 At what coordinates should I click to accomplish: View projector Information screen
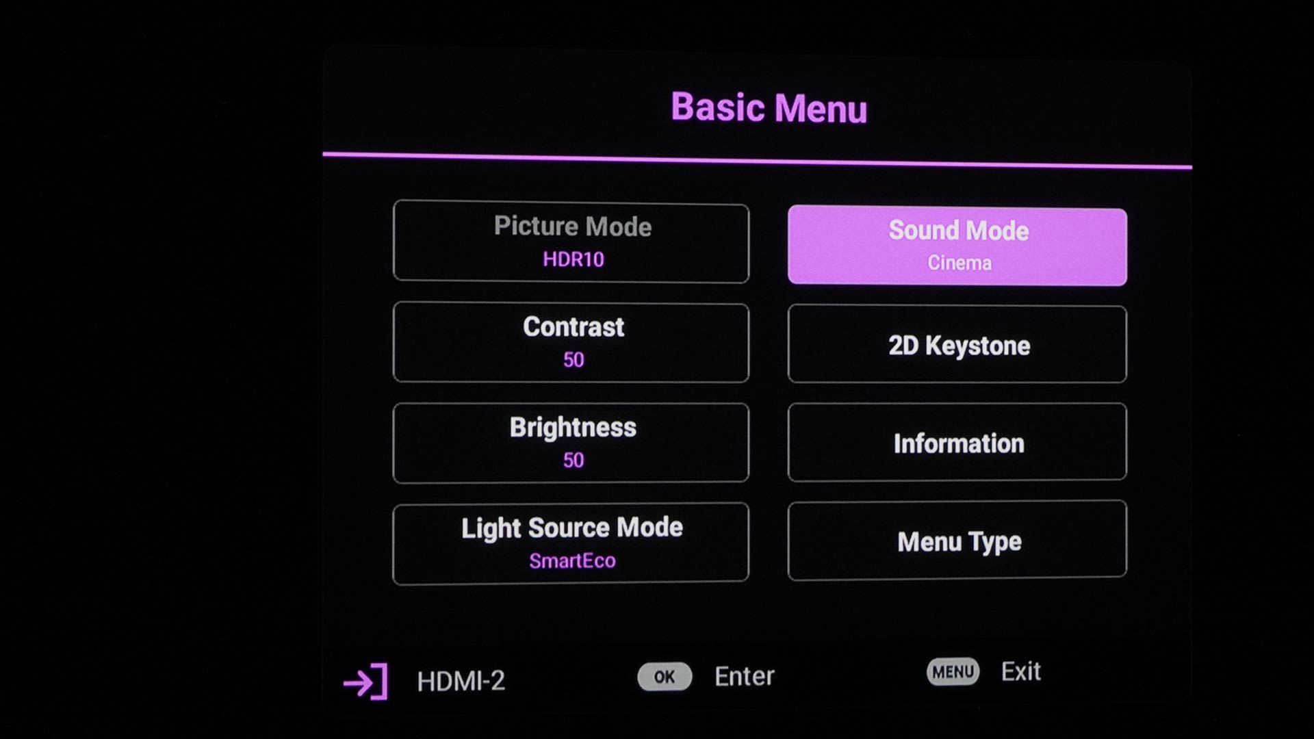pyautogui.click(x=957, y=443)
